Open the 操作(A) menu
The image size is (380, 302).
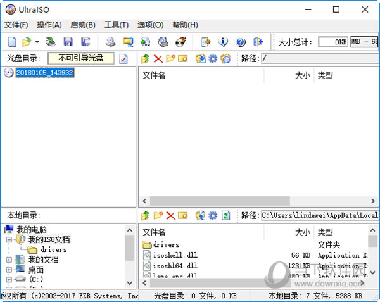pos(49,25)
